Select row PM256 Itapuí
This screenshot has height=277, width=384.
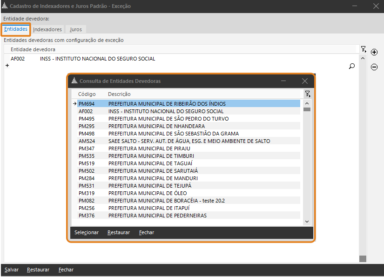click(x=189, y=208)
